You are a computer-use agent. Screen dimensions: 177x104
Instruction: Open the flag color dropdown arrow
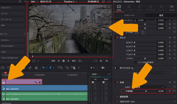[x=46, y=68]
